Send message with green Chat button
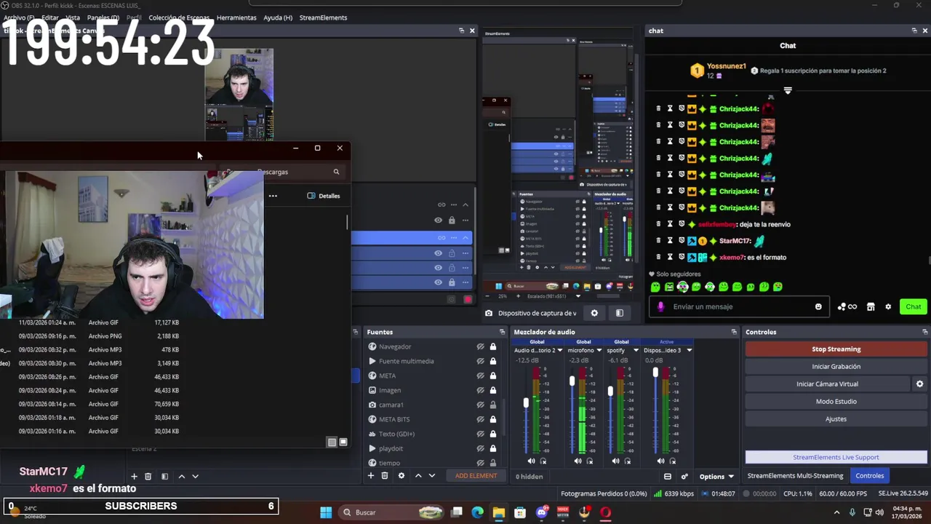Viewport: 931px width, 524px height. tap(914, 306)
